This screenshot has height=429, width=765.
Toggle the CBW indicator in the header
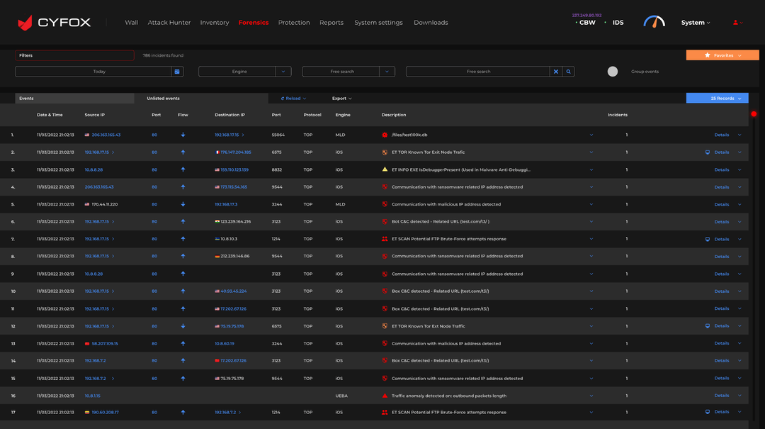(x=582, y=22)
